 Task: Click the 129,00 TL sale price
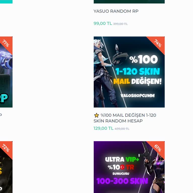[x=104, y=128]
